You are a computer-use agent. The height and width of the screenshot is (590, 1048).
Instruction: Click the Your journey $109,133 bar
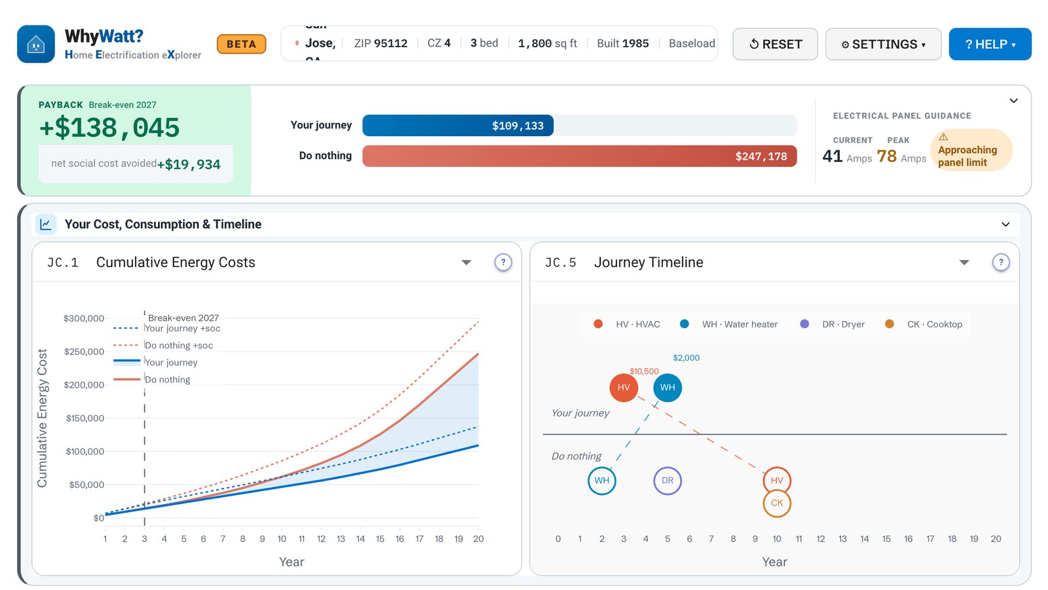(x=458, y=126)
